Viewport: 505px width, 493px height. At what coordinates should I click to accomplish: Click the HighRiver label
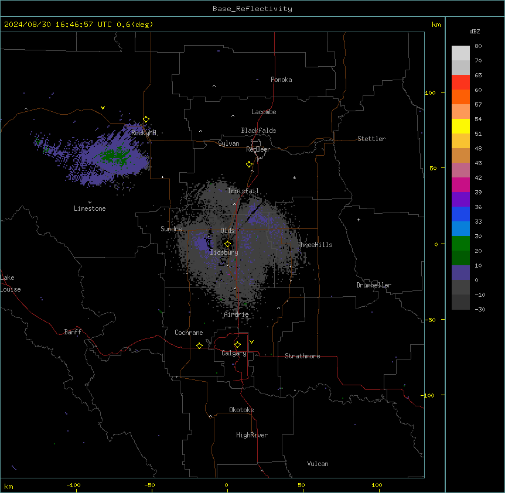point(252,435)
